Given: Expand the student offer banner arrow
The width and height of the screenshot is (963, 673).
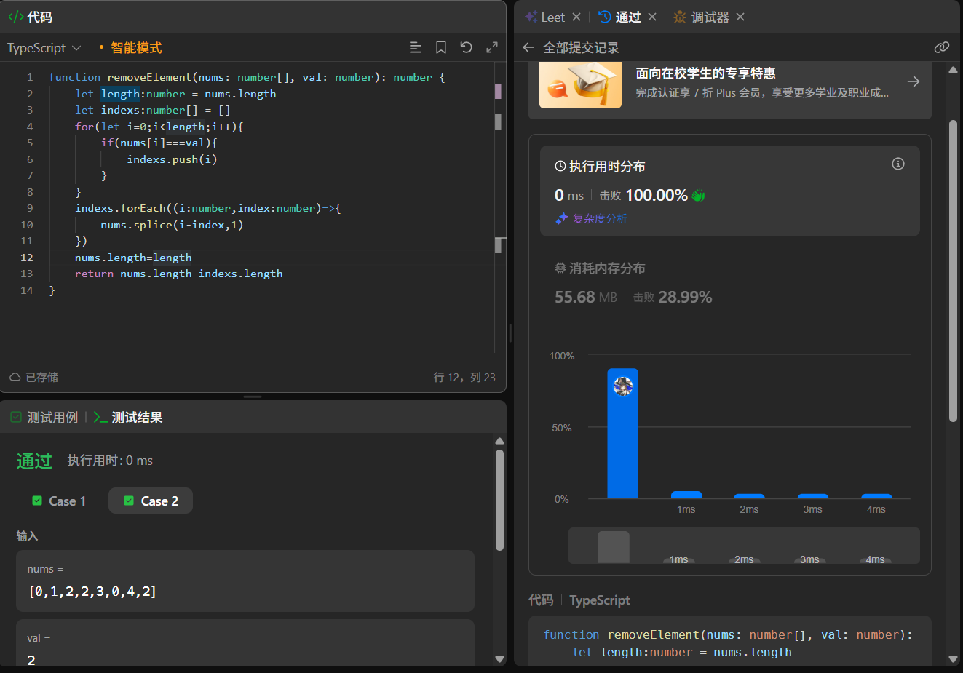Looking at the screenshot, I should point(914,81).
